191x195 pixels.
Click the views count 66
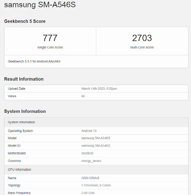83,96
